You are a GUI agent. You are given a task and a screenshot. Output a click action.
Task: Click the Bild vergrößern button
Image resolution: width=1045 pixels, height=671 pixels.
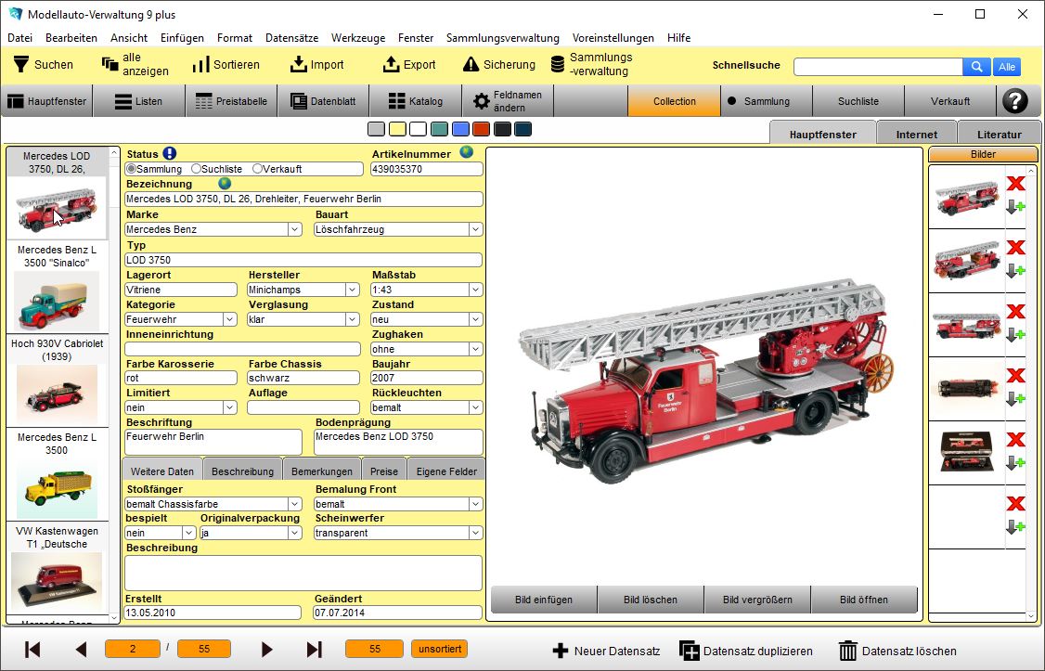pos(757,600)
